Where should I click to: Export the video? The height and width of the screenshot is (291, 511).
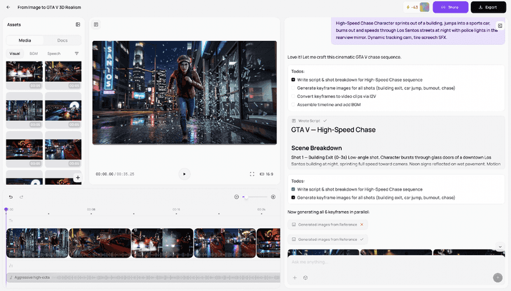point(488,7)
